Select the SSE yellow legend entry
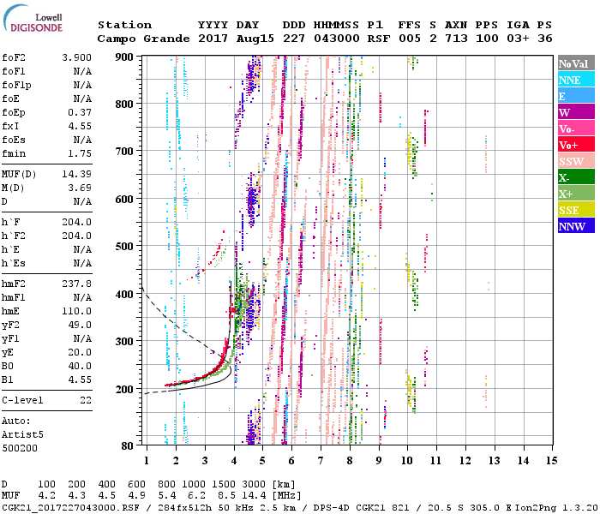The width and height of the screenshot is (600, 514). [575, 210]
